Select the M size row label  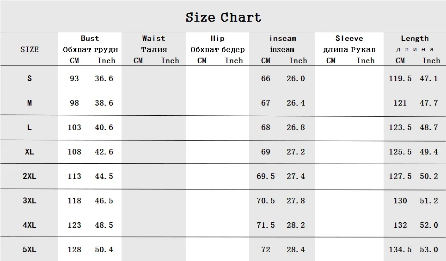click(x=29, y=103)
